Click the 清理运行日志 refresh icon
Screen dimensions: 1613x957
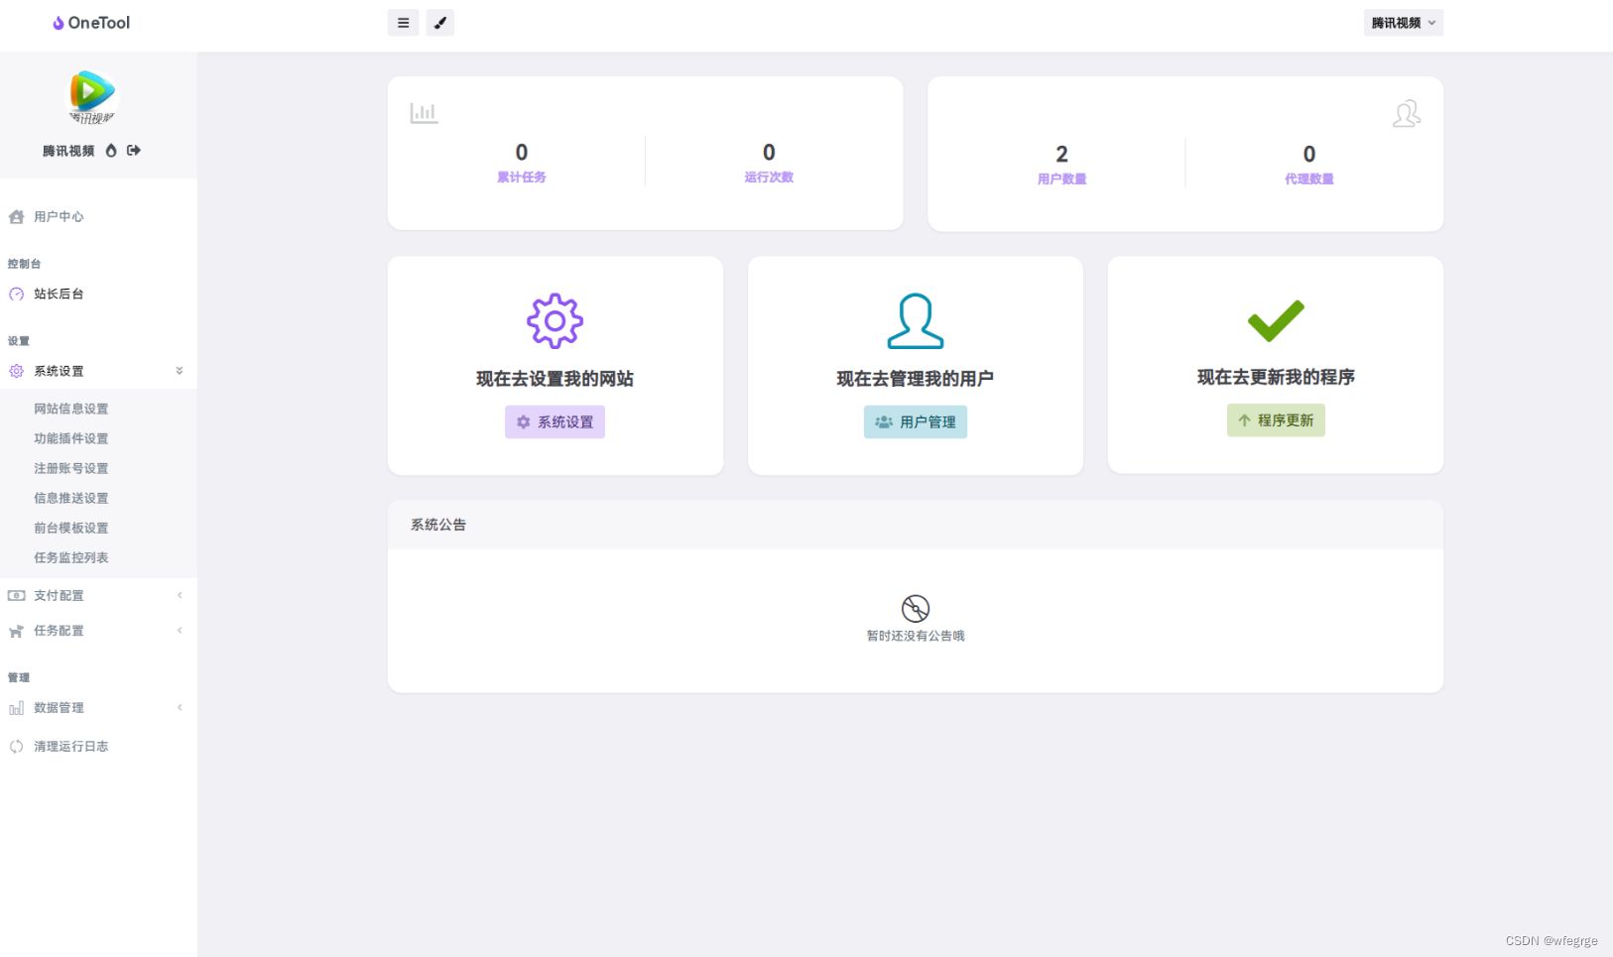16,746
